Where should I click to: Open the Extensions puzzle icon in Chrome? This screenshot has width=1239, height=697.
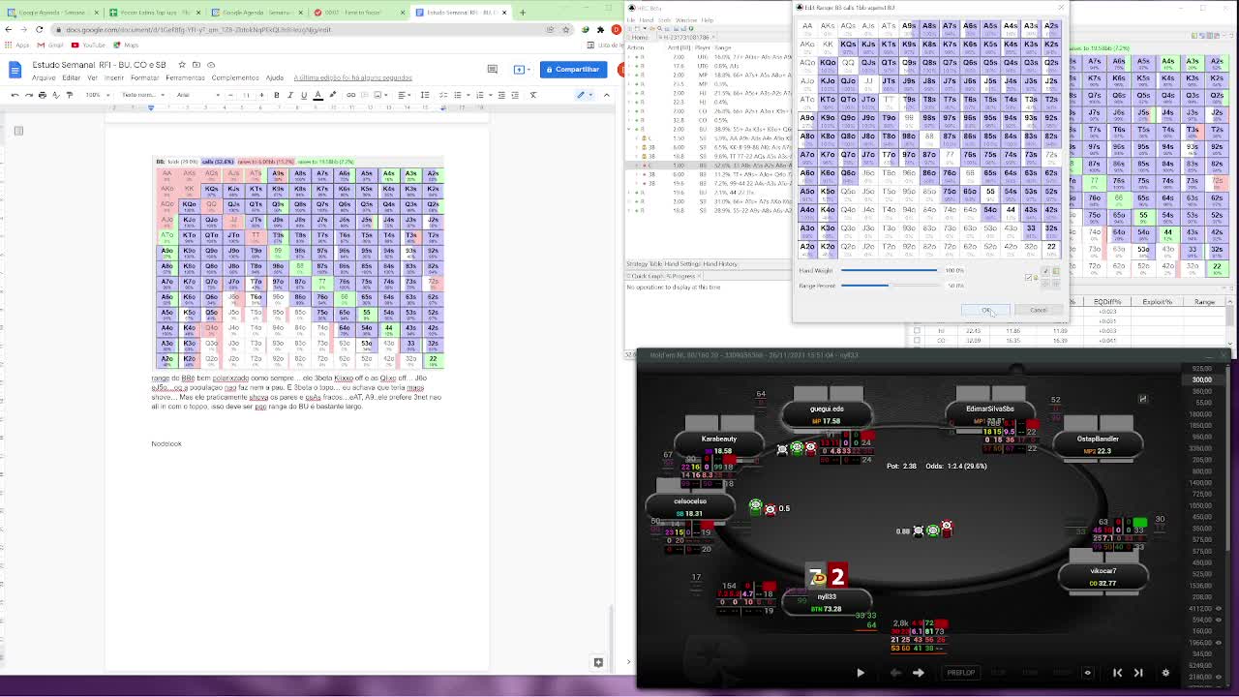600,29
